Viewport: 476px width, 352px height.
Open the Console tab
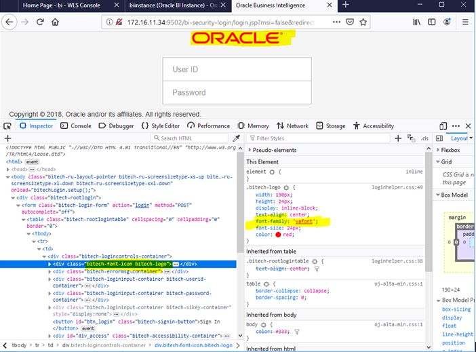(x=76, y=126)
